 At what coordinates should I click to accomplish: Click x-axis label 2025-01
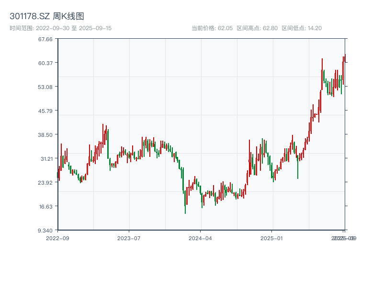point(271,238)
